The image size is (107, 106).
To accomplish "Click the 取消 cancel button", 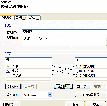I will [96, 104].
